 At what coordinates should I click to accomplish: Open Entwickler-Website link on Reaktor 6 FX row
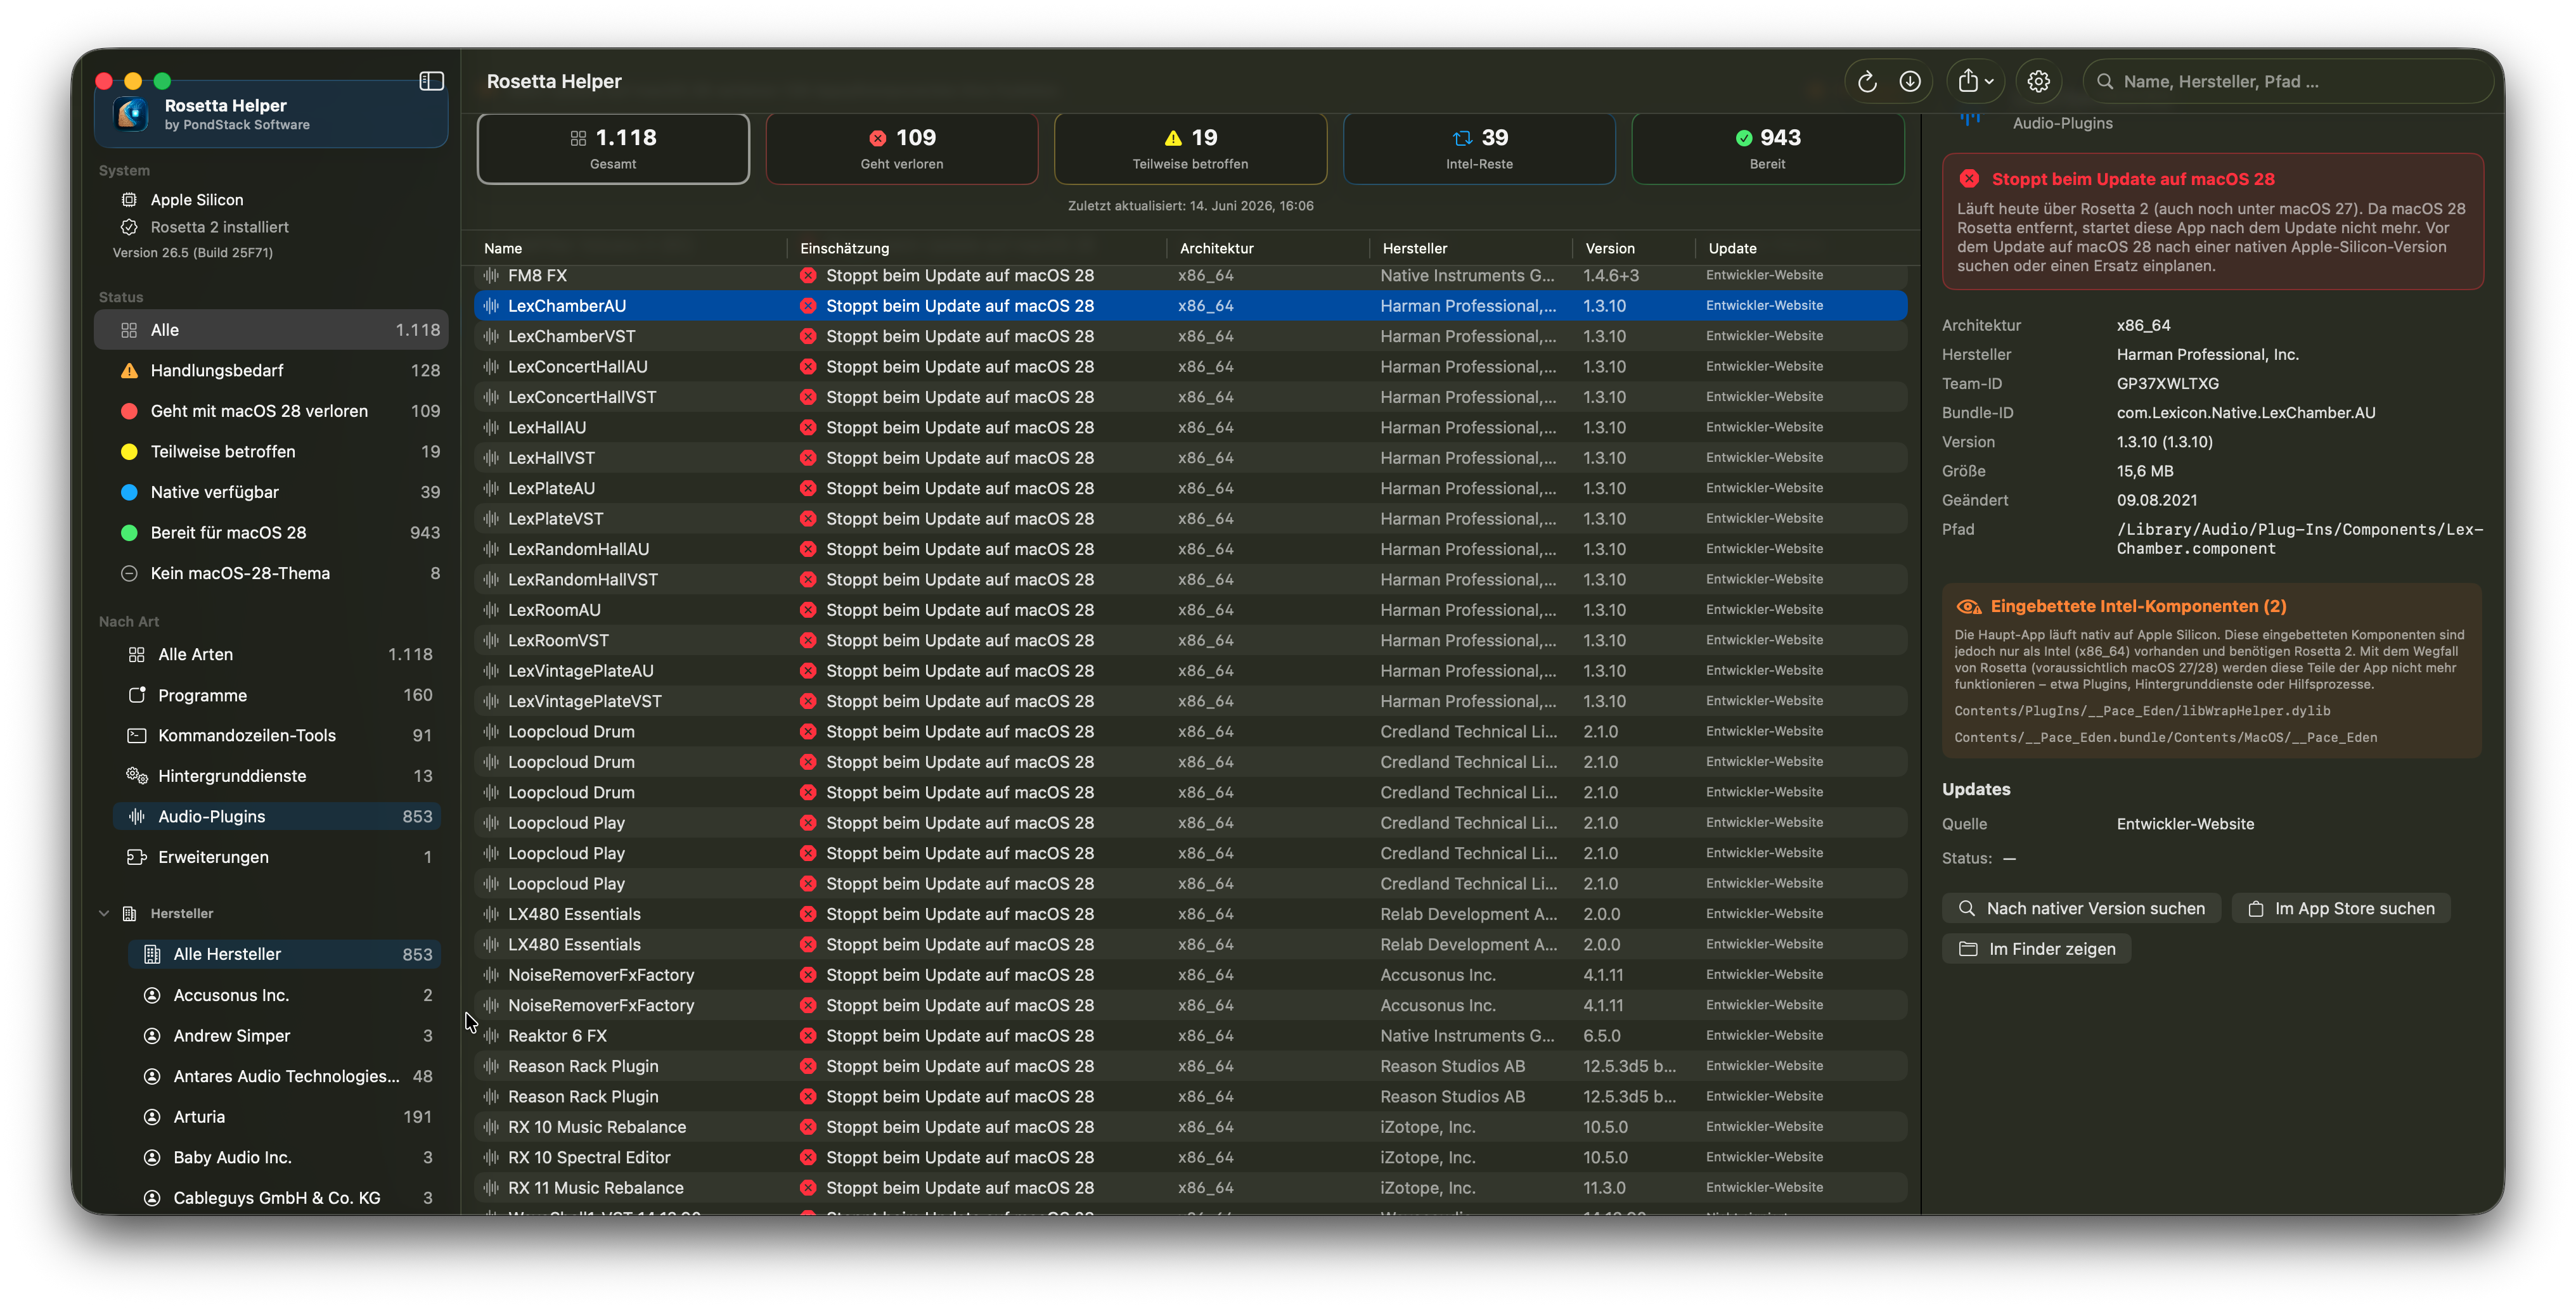click(x=1764, y=1035)
